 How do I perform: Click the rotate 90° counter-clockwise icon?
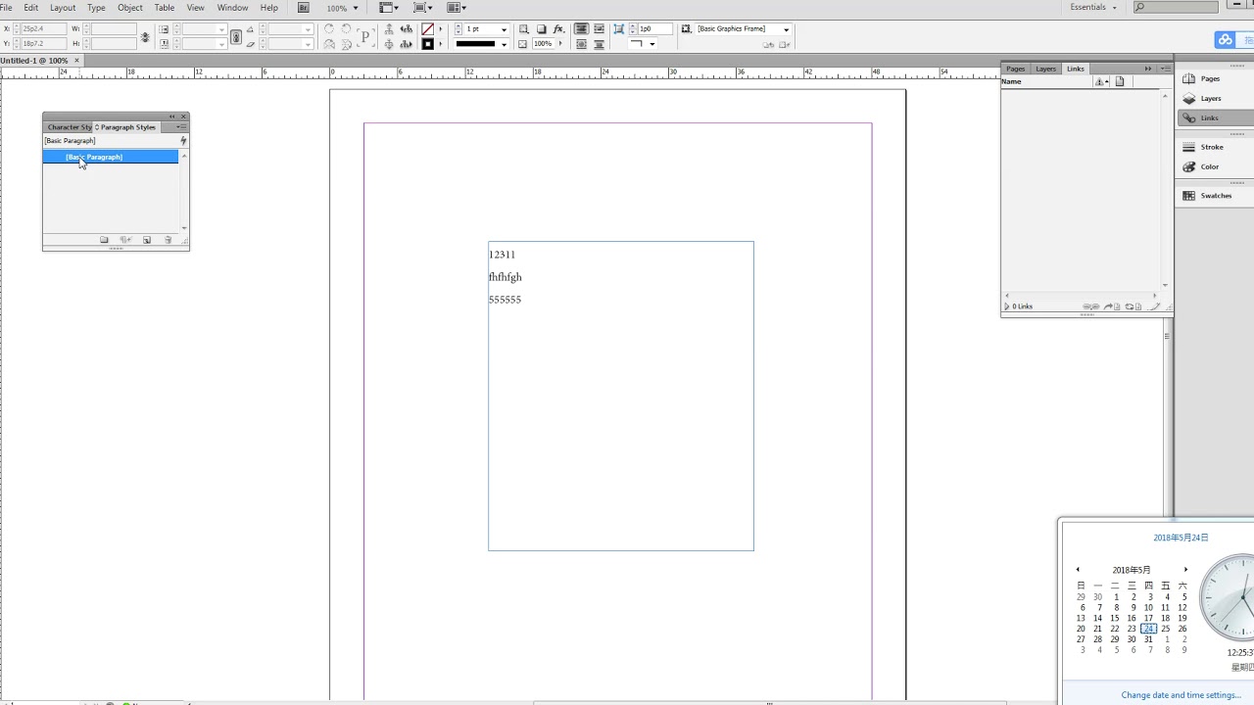point(346,29)
